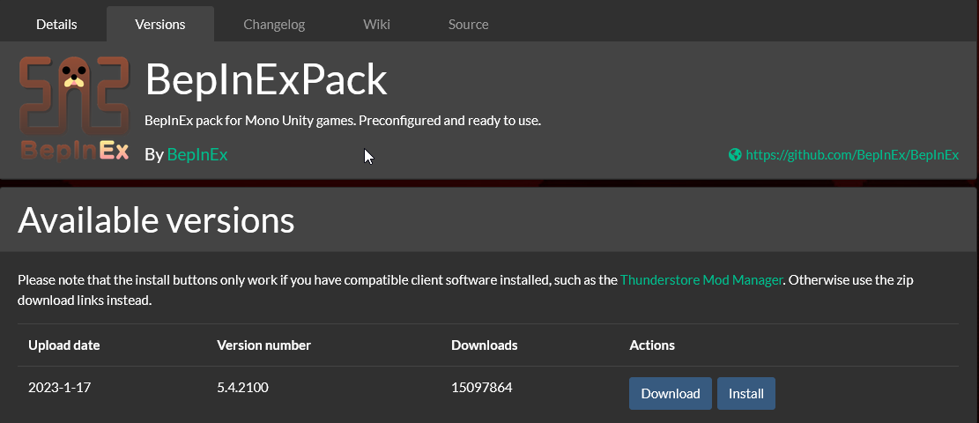Click the globe icon beside GitHub URL
979x423 pixels.
point(735,155)
